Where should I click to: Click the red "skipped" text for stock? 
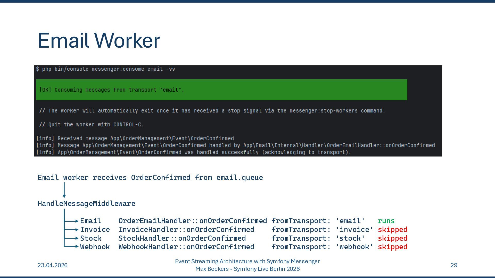pos(392,238)
